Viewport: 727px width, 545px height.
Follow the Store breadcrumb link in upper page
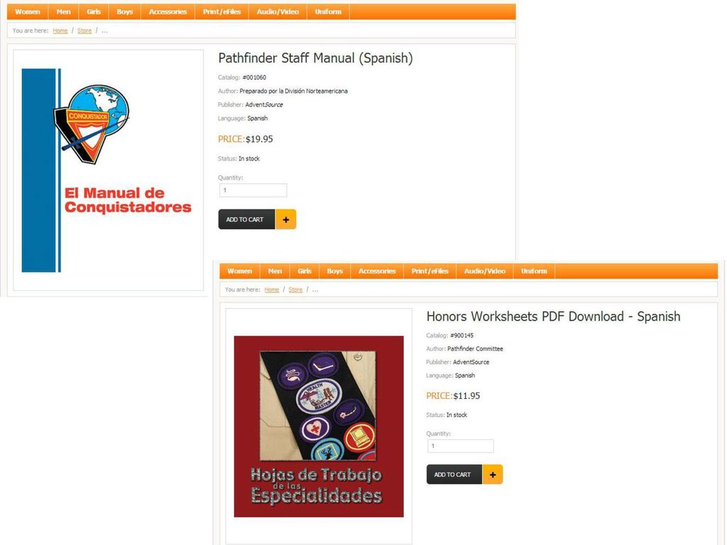84,31
